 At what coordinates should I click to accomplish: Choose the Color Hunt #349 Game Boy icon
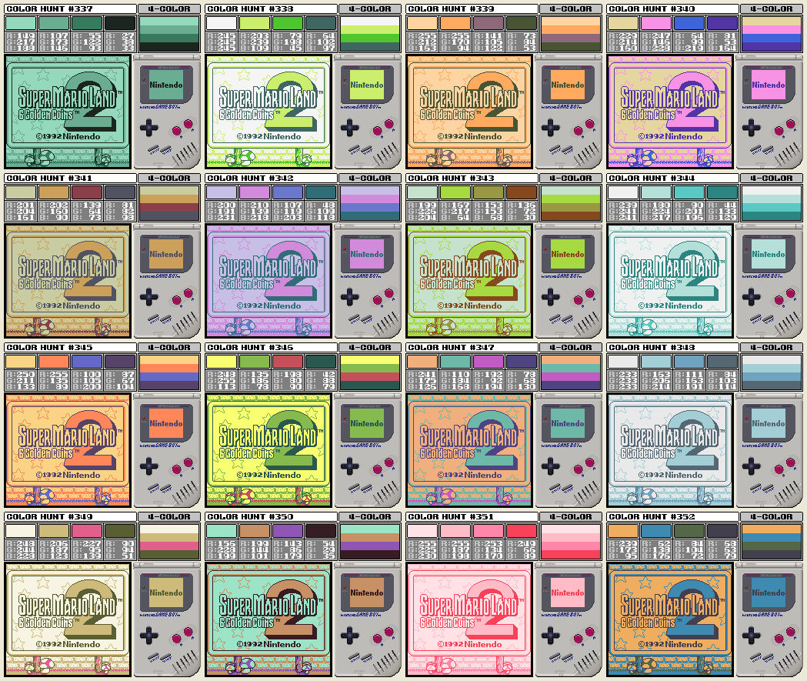[x=167, y=619]
